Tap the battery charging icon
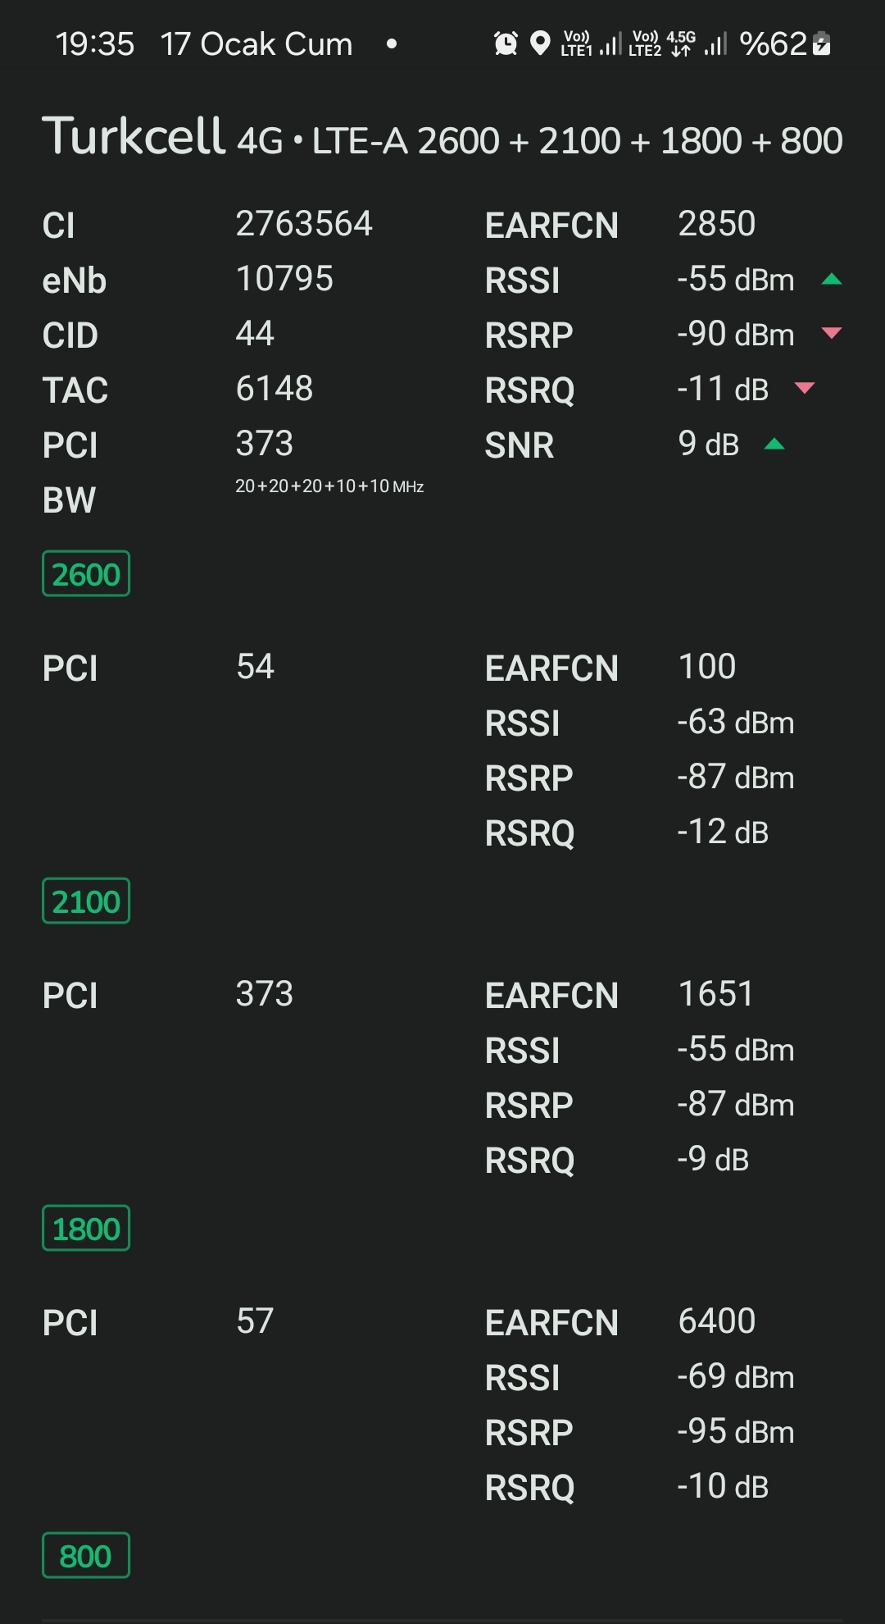Screen dimensions: 885x1624 coord(821,43)
